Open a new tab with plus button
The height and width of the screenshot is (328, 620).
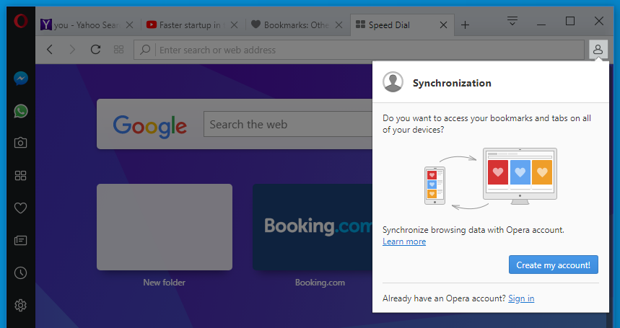(466, 25)
